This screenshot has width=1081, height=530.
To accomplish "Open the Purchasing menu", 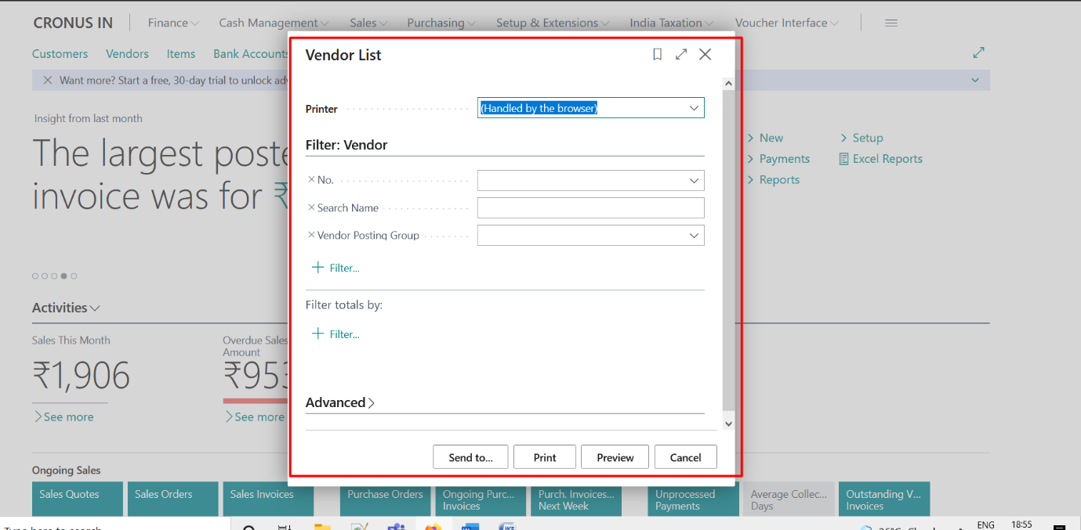I will [441, 23].
